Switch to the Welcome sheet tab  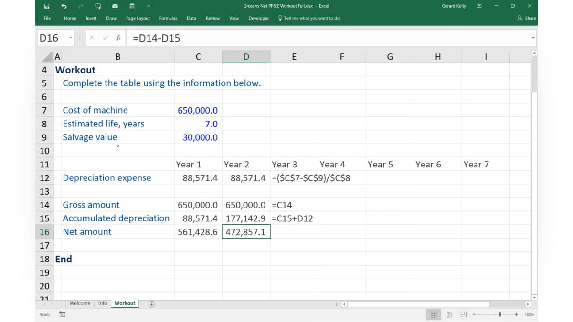pos(80,303)
